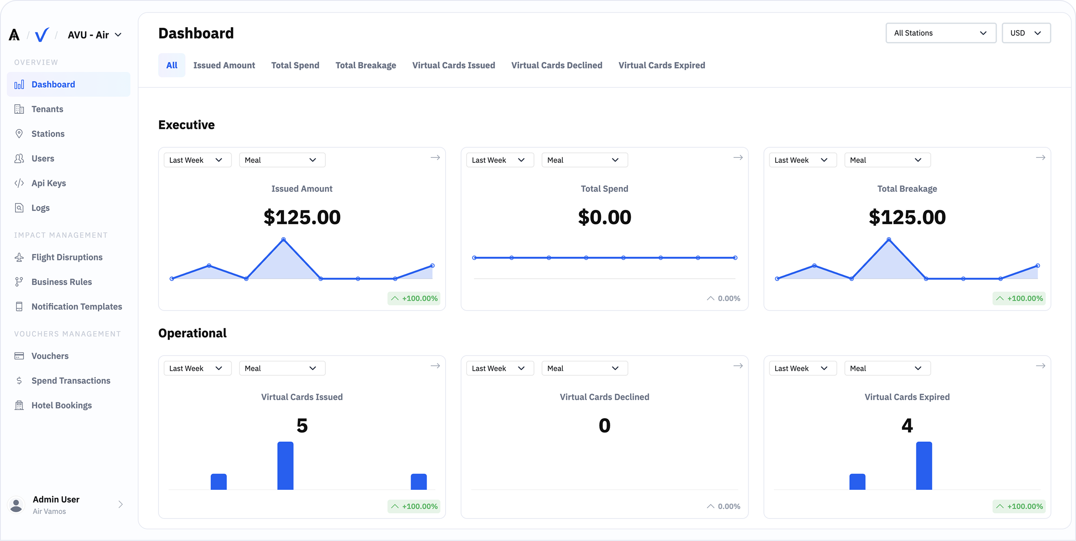This screenshot has width=1076, height=541.
Task: Open the Issued Amount detail arrow
Action: [x=435, y=157]
